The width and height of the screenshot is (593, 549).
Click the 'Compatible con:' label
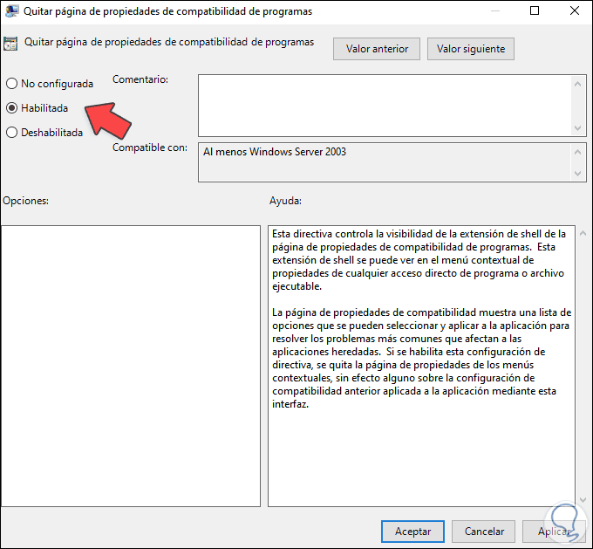point(150,148)
